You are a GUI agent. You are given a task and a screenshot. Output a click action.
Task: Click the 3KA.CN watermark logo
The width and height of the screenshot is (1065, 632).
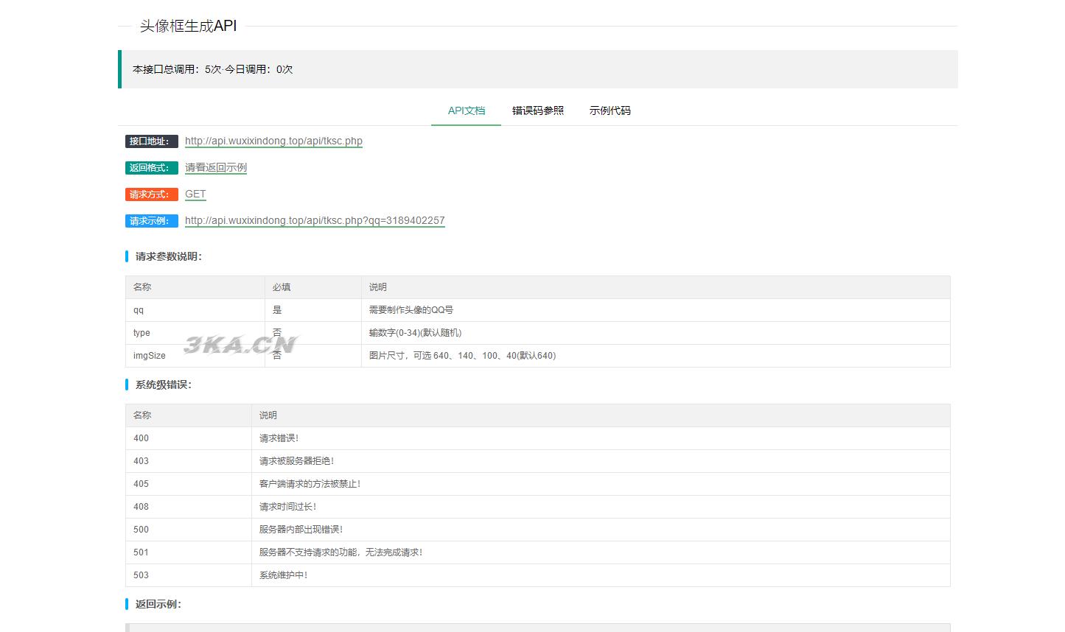pos(240,344)
